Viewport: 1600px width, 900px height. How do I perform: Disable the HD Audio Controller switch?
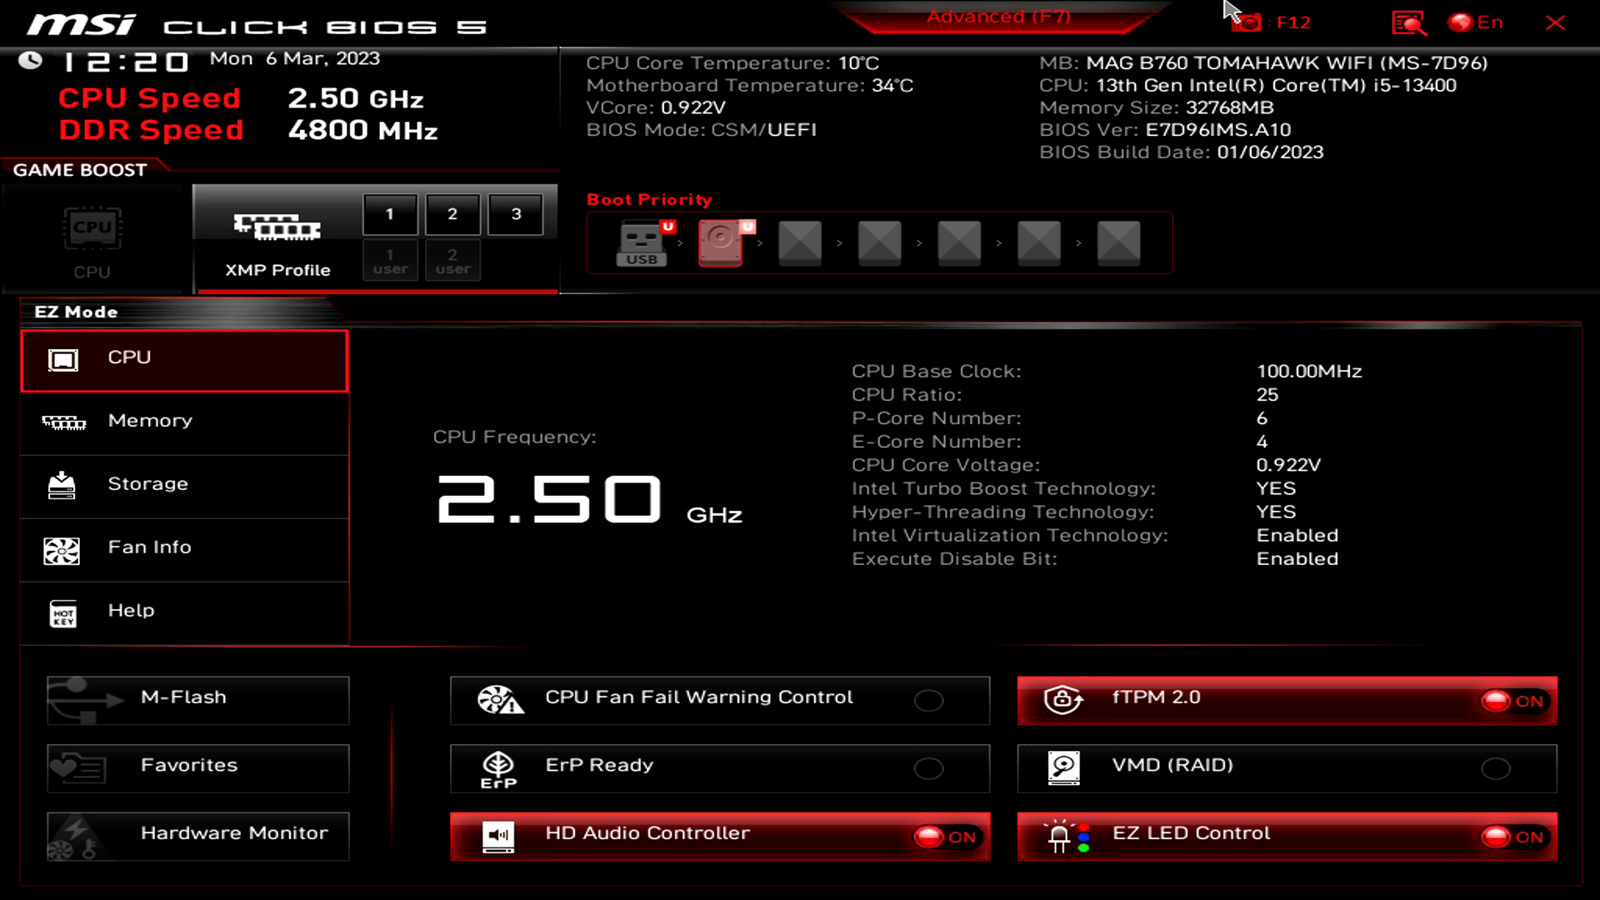coord(945,837)
